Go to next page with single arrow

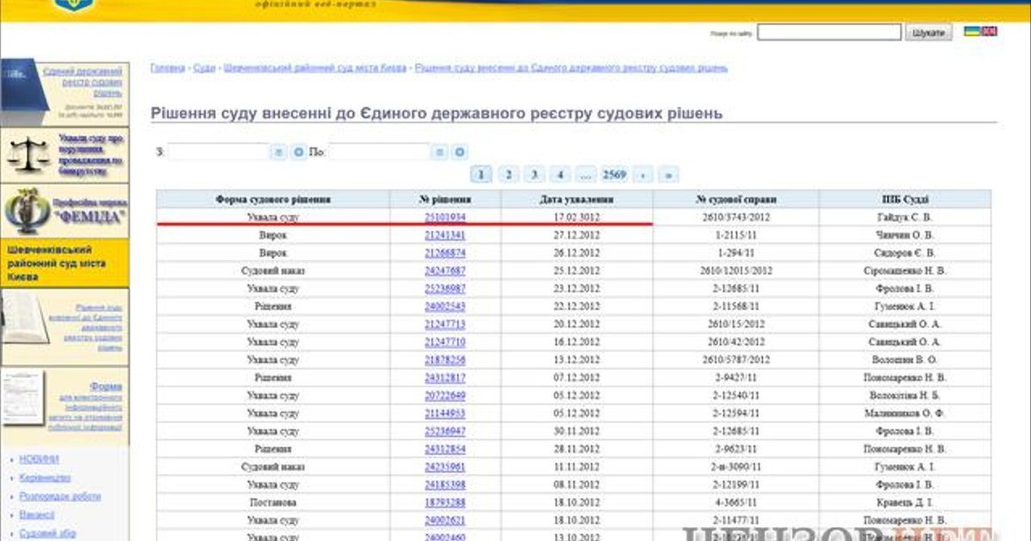[642, 174]
